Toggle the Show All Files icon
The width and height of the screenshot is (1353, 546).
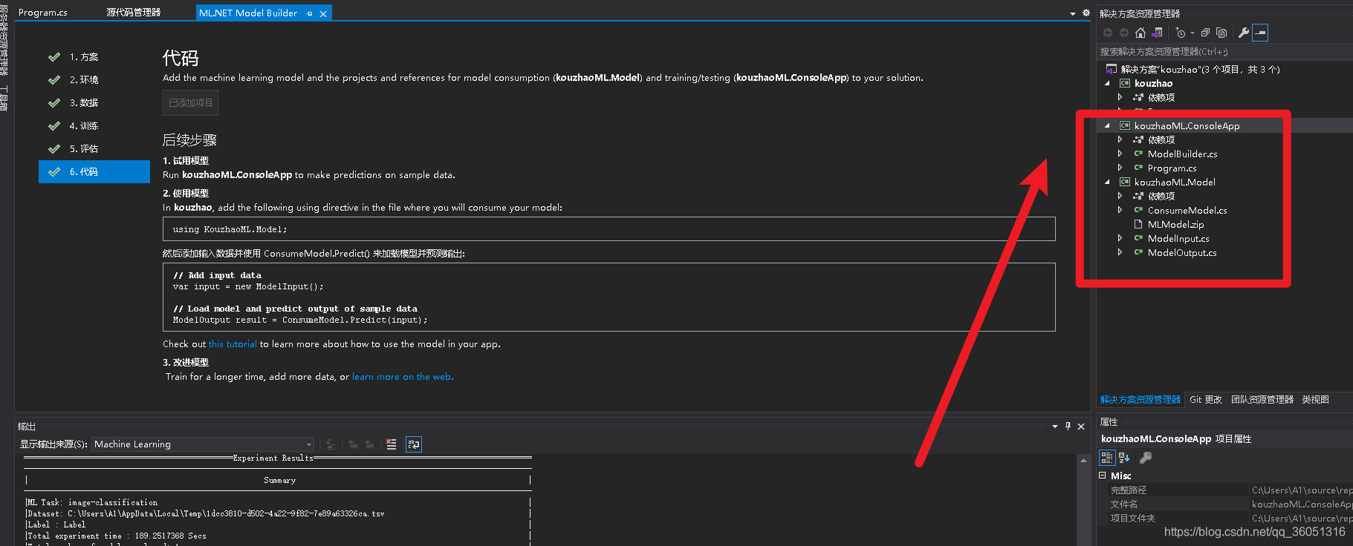(x=1221, y=33)
